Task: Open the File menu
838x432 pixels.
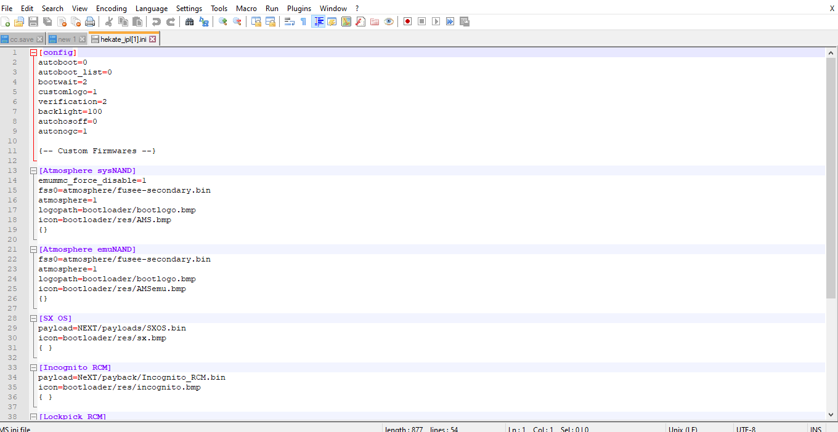Action: (x=7, y=8)
